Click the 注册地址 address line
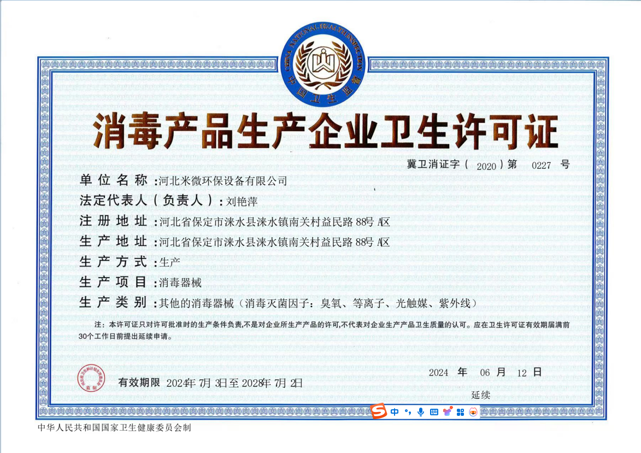641x453 pixels. [235, 222]
